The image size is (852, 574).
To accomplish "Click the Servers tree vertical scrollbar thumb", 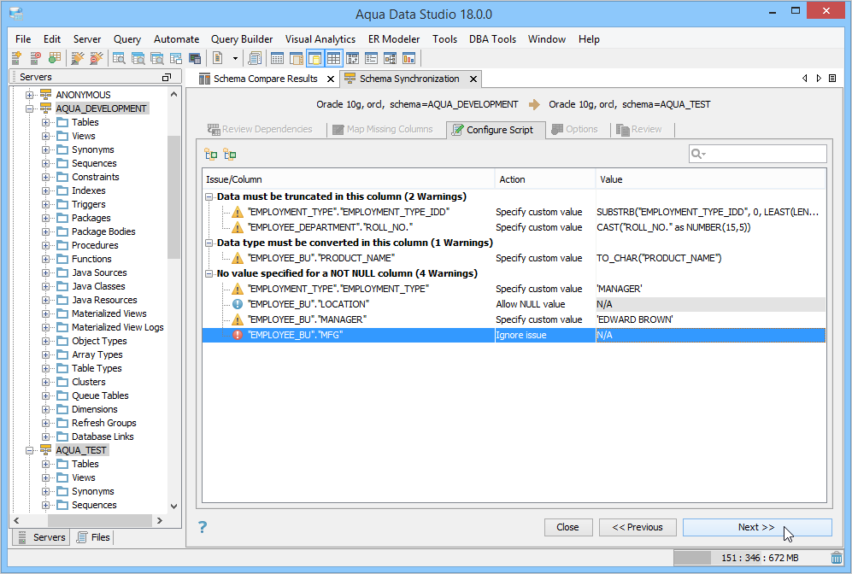I will pyautogui.click(x=173, y=197).
